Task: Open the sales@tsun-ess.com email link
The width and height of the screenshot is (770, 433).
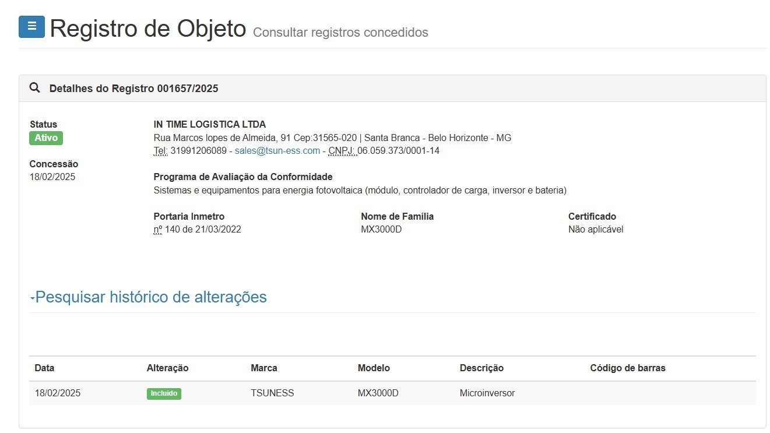Action: point(277,151)
